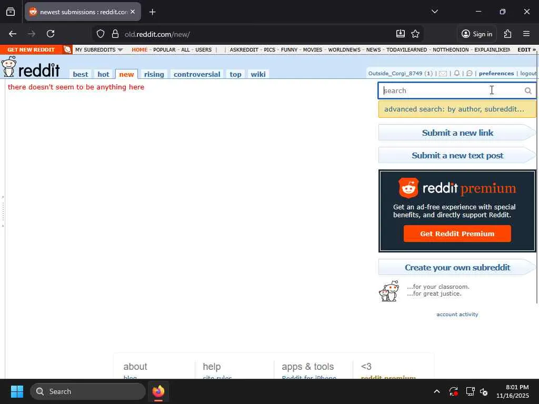Screen dimensions: 539x404
Task: Select the new tab
Action: 126,74
